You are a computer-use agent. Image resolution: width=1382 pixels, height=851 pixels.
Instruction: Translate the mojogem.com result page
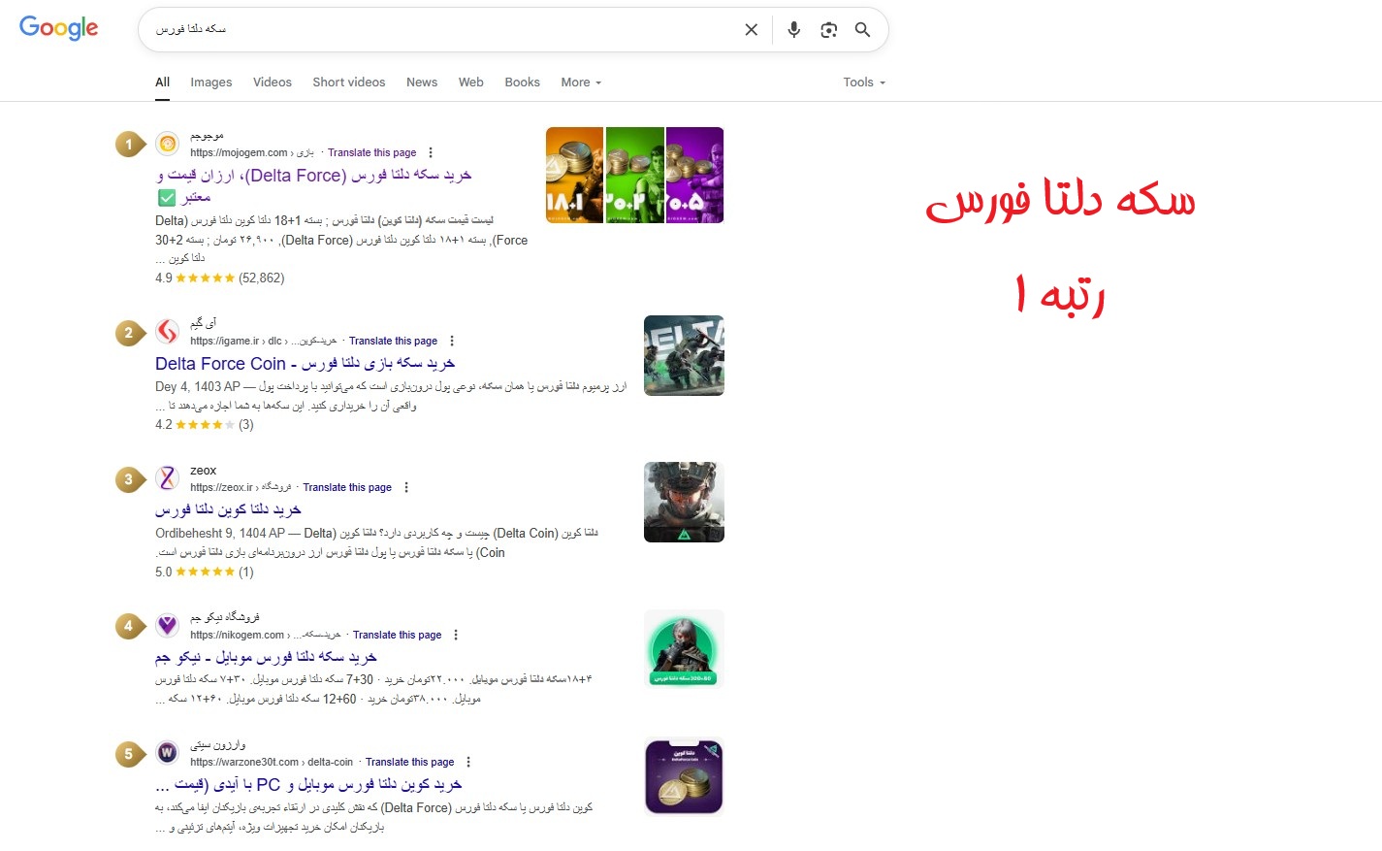[372, 152]
